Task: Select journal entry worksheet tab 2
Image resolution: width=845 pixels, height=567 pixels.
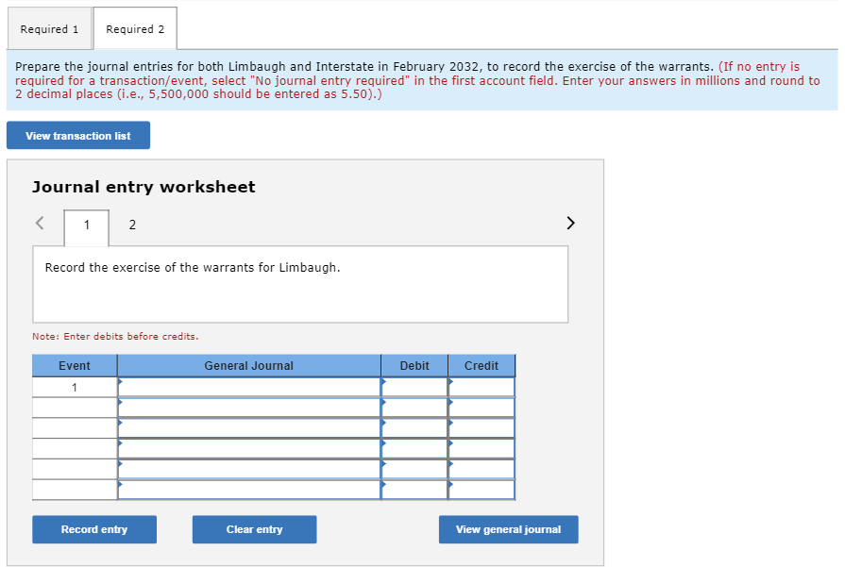Action: 132,225
